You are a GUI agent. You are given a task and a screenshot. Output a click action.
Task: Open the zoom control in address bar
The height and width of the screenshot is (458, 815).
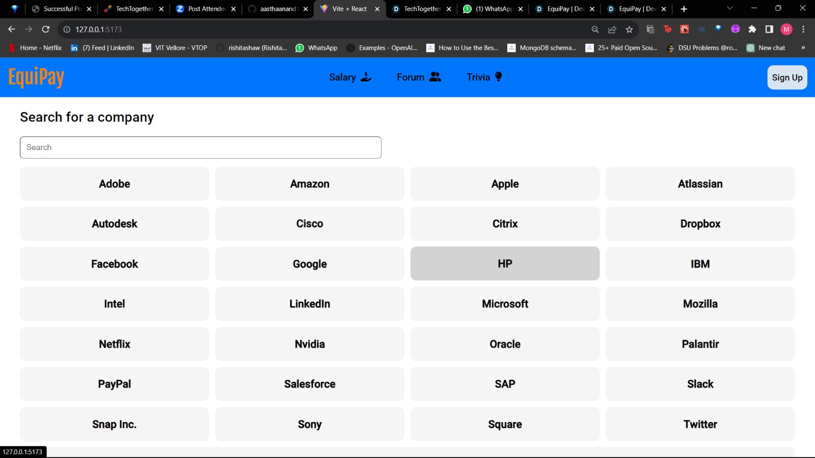[x=595, y=30]
